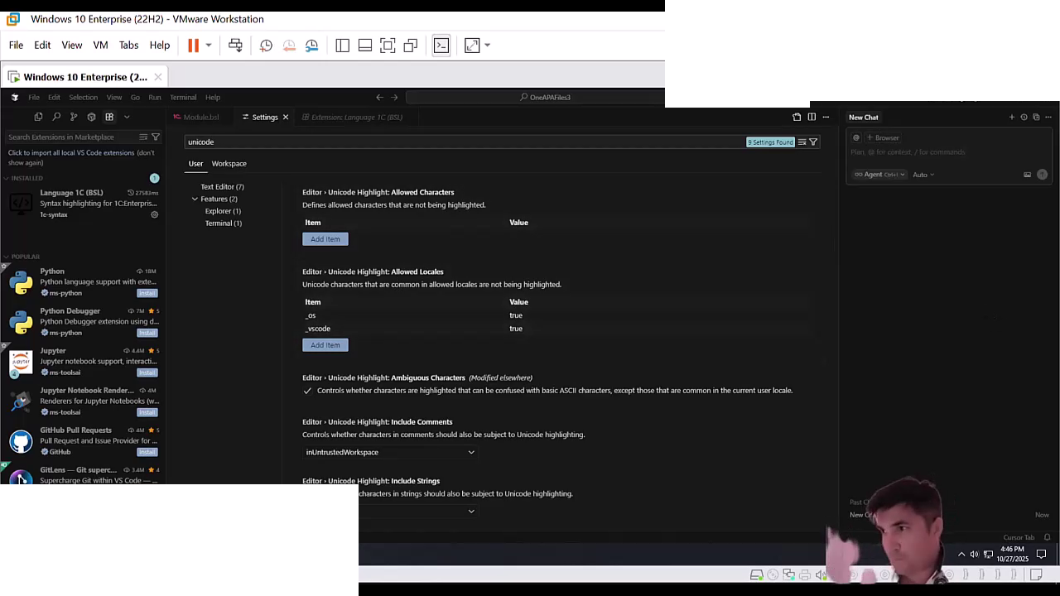The height and width of the screenshot is (596, 1060).
Task: Clear the settings search input
Action: [x=802, y=142]
